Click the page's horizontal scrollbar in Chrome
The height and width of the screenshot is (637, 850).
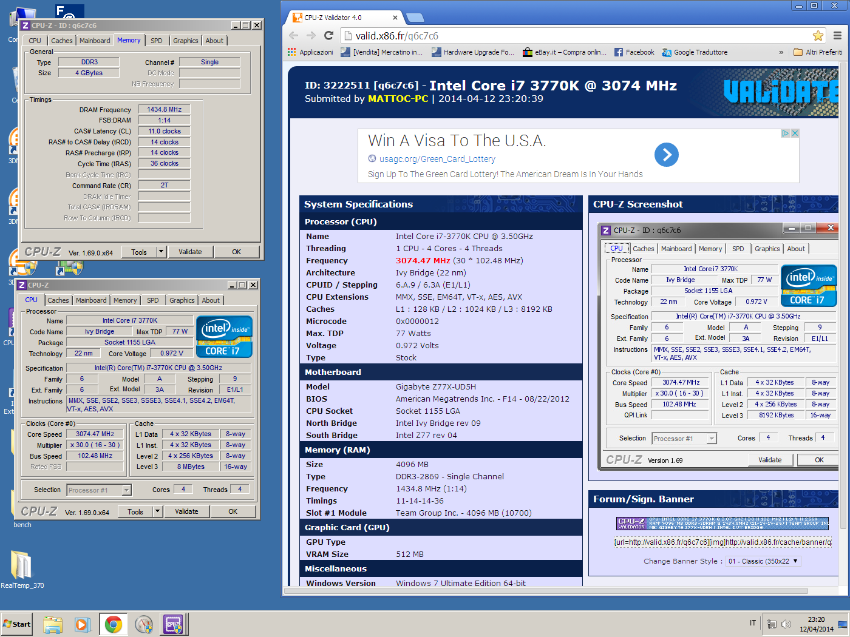(x=546, y=590)
